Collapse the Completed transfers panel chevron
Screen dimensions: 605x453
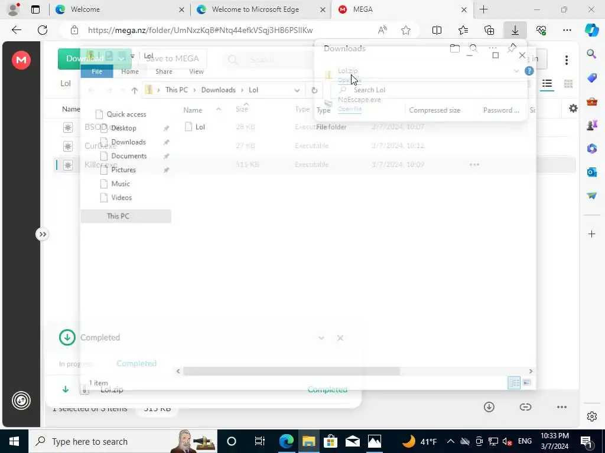321,338
